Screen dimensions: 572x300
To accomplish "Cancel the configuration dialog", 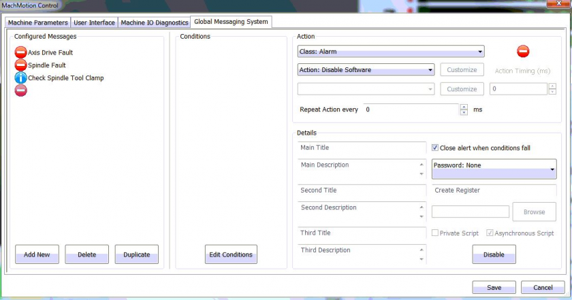I will (543, 287).
